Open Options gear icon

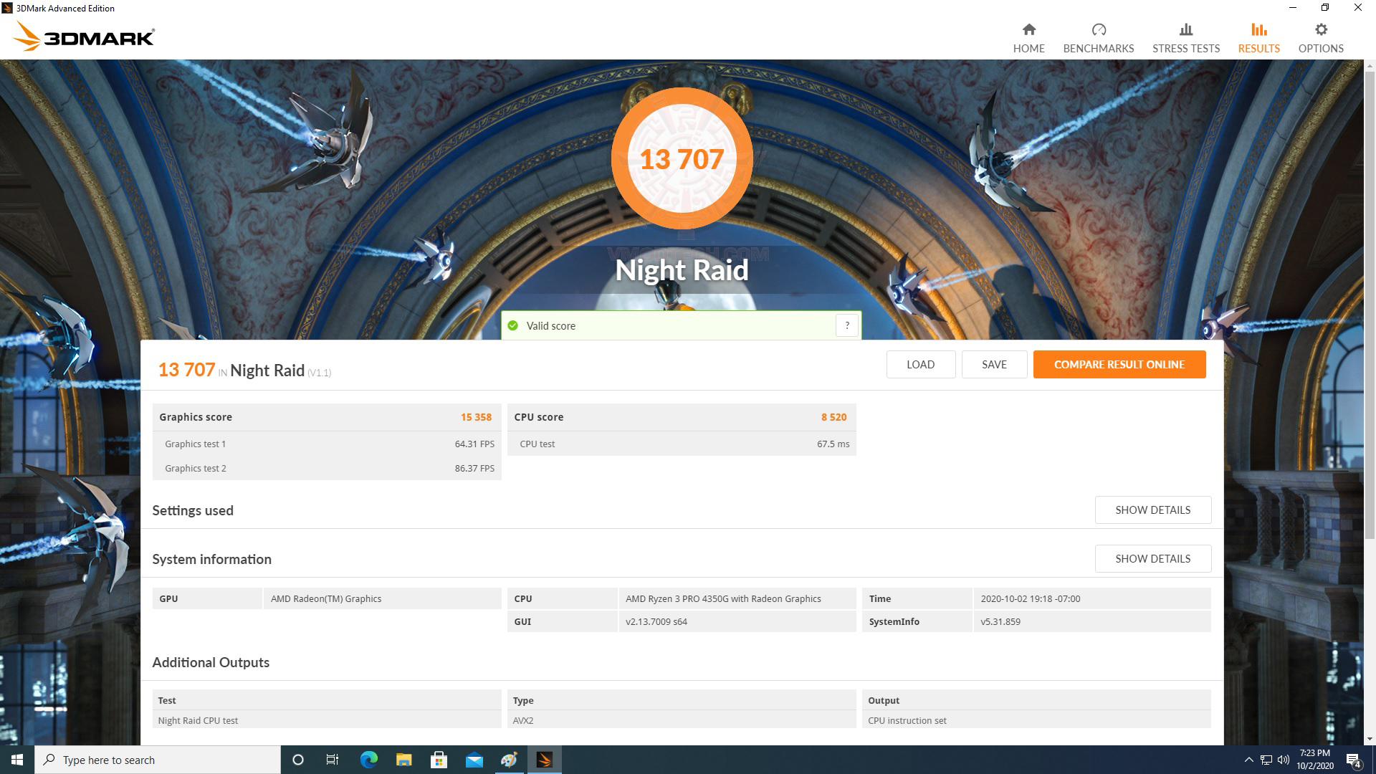pos(1320,30)
